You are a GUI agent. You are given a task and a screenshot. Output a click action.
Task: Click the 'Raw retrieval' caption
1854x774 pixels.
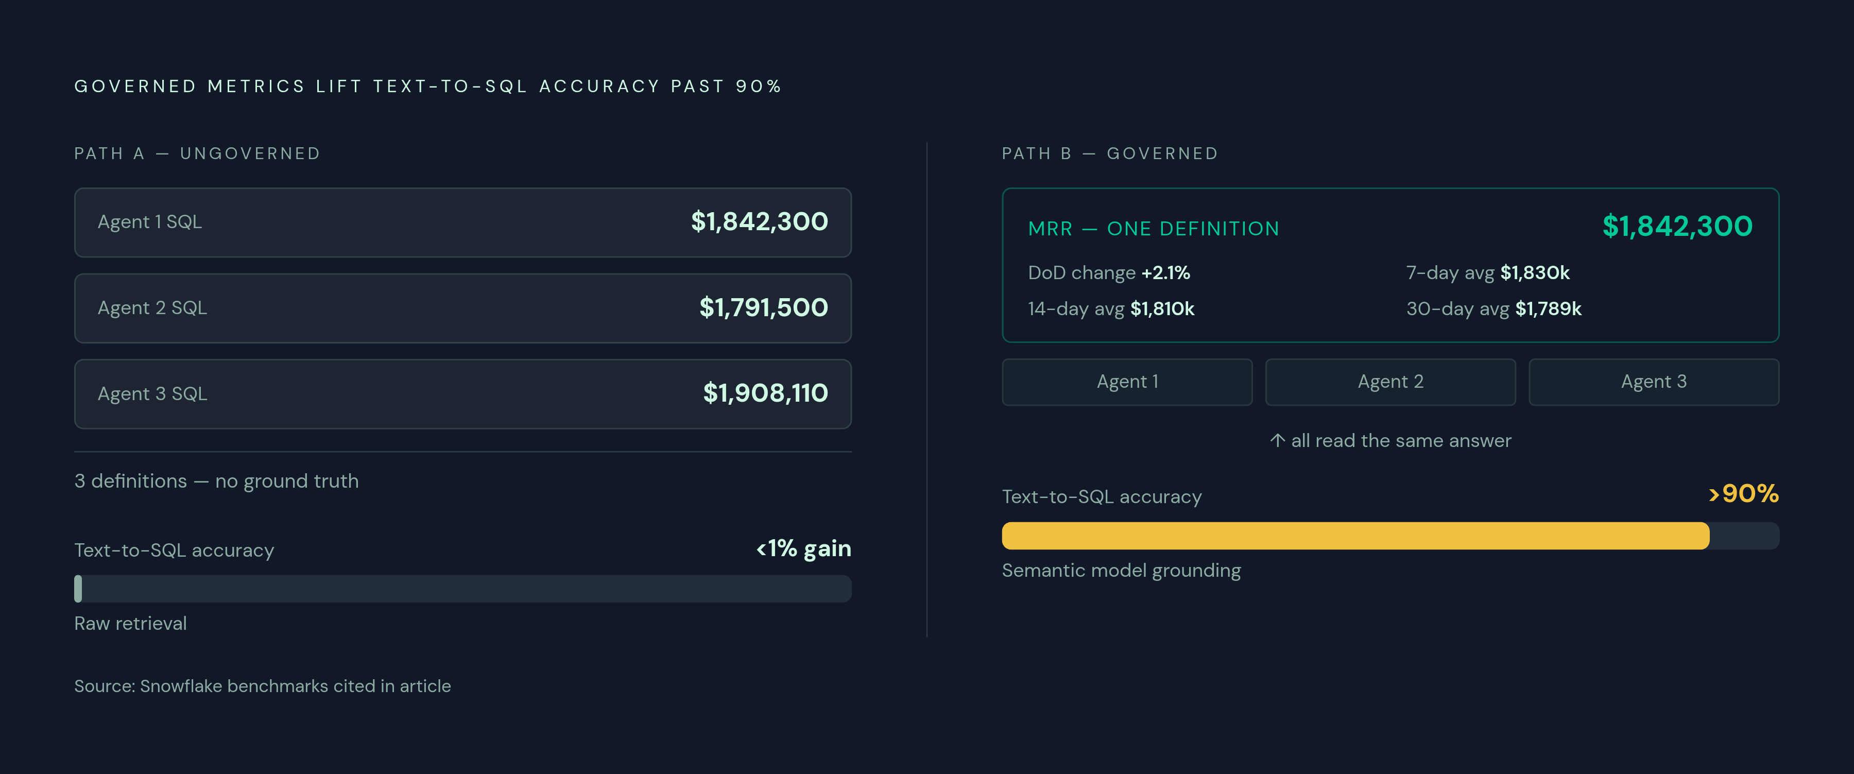130,624
